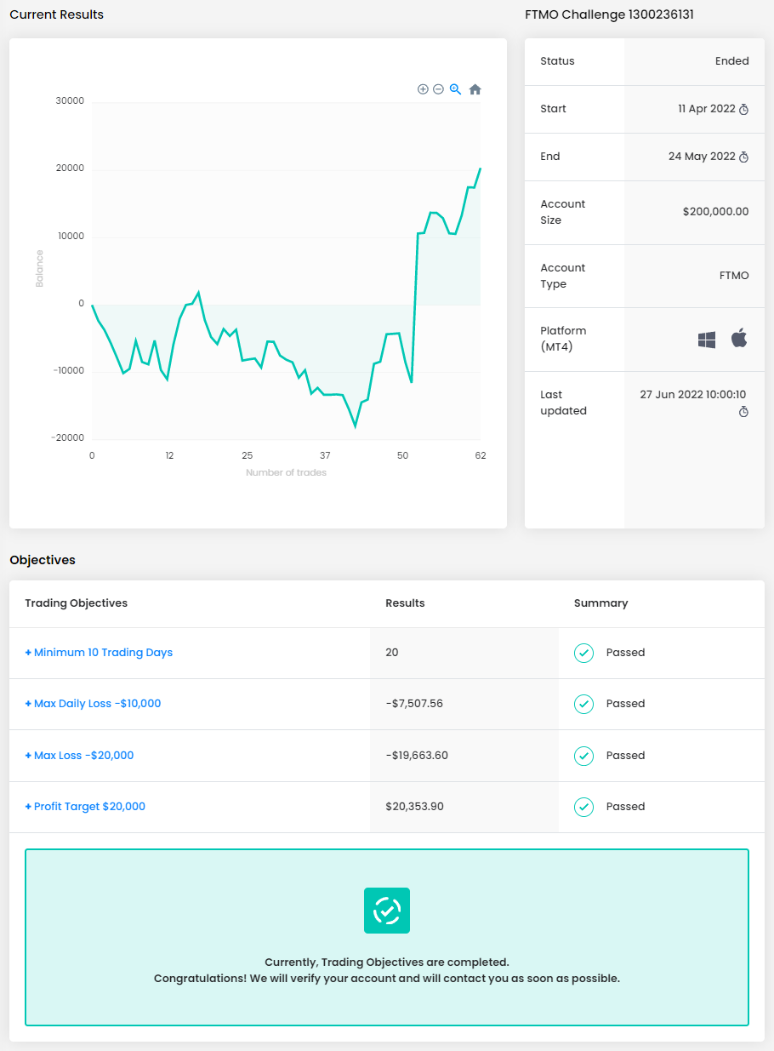
Task: Click the Account Size label
Action: [563, 212]
